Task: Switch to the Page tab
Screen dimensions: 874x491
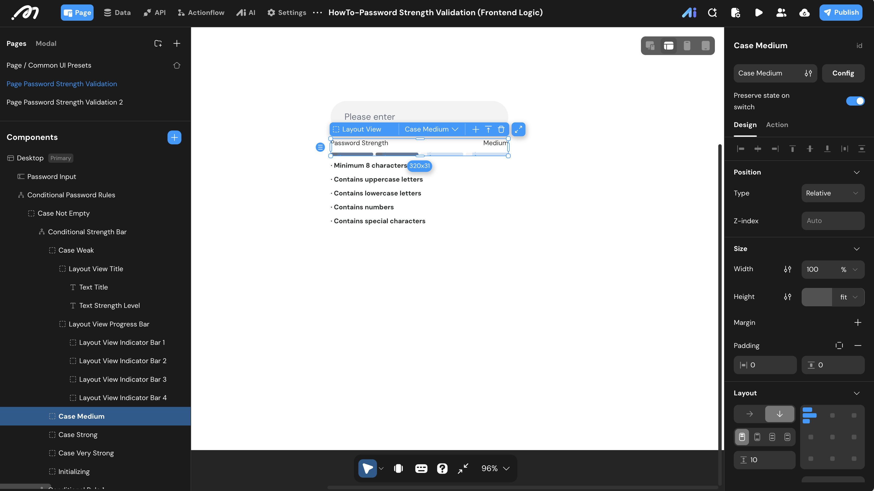Action: click(77, 13)
